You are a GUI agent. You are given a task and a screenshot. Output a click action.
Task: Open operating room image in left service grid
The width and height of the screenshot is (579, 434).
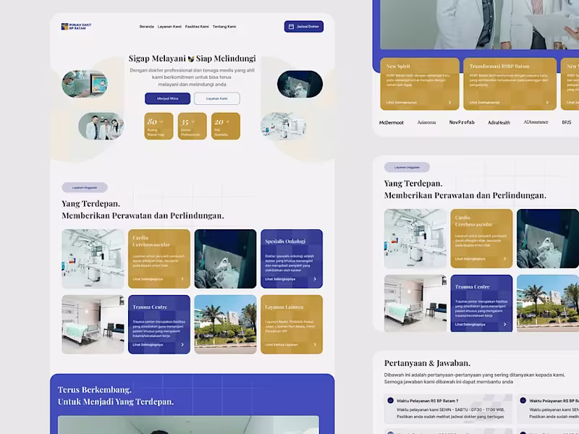(x=93, y=259)
